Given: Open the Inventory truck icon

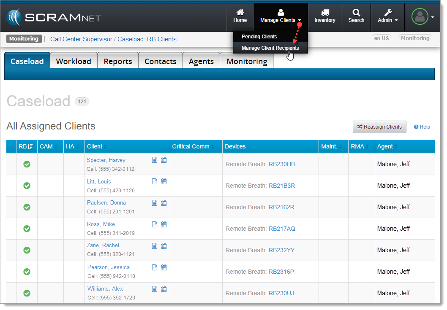Looking at the screenshot, I should (x=324, y=13).
